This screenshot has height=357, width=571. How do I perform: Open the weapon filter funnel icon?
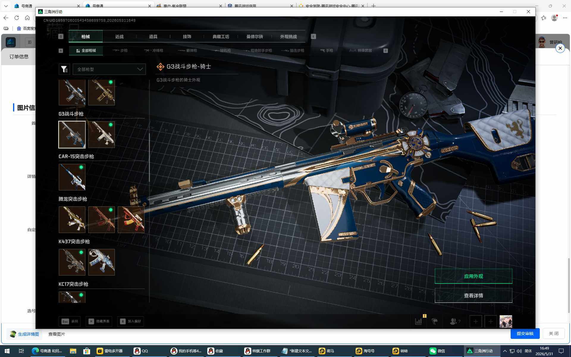click(64, 69)
